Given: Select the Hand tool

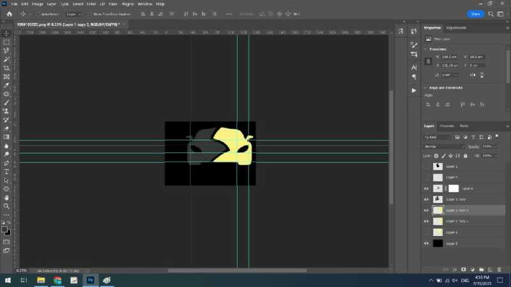Looking at the screenshot, I should pos(6,198).
